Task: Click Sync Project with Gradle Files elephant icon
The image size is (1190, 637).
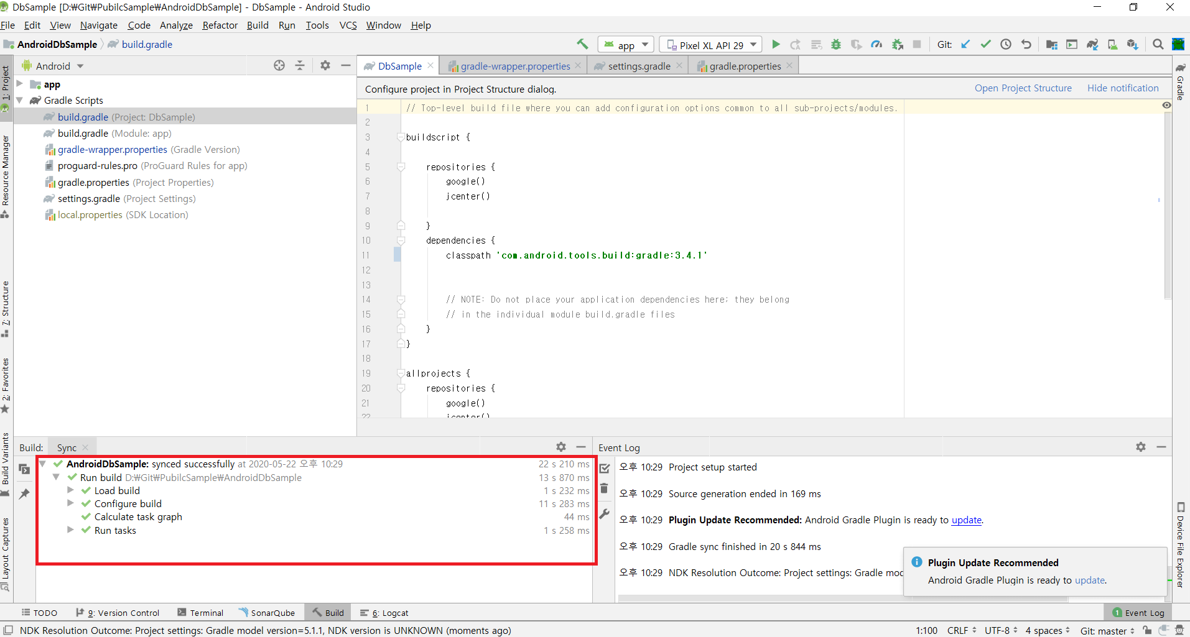Action: [1092, 44]
